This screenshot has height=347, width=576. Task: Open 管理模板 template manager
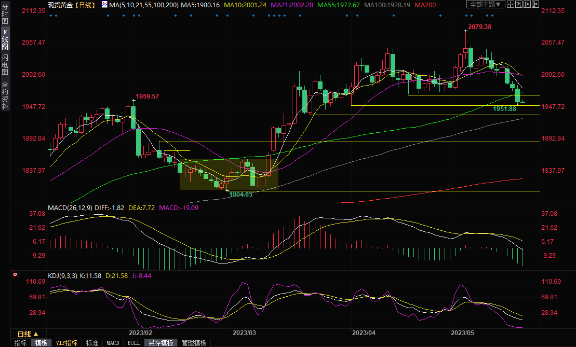coord(194,343)
